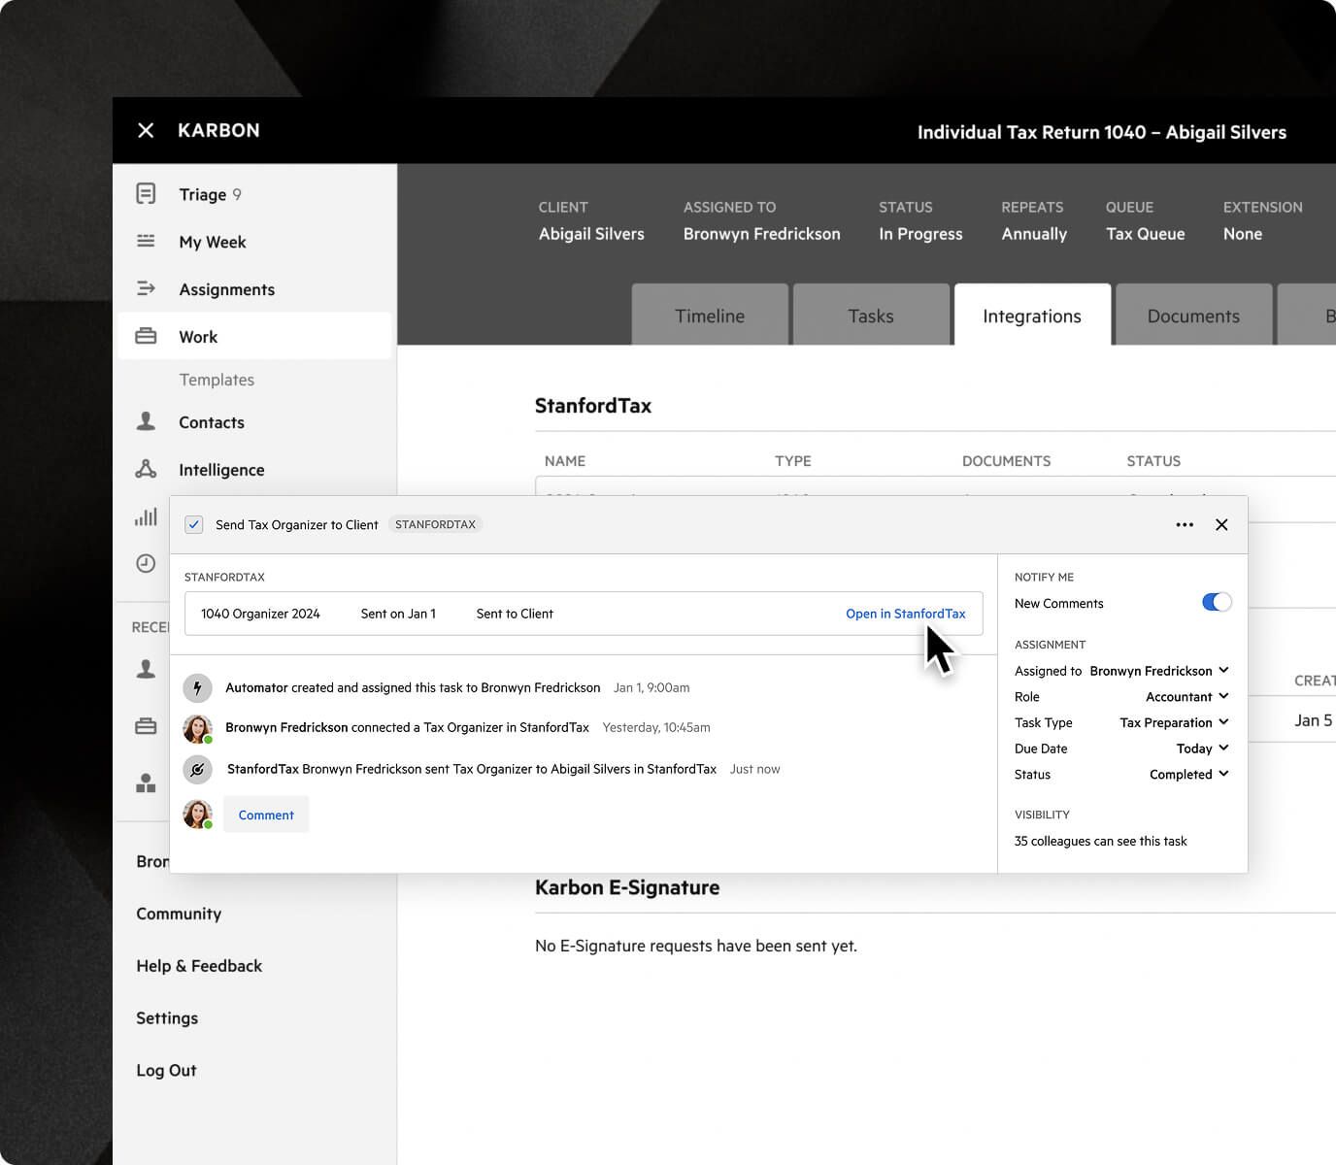The height and width of the screenshot is (1165, 1336).
Task: Close the Send Tax Organizer task panel
Action: (x=1221, y=524)
